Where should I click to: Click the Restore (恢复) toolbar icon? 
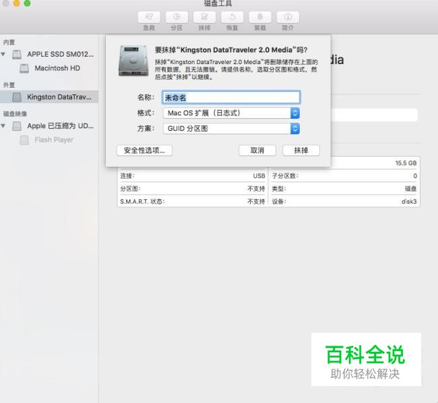232,18
